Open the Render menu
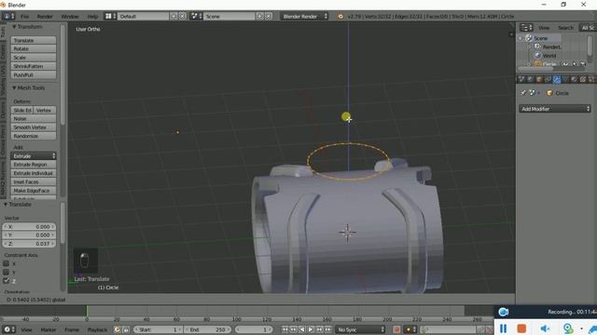 click(x=45, y=17)
